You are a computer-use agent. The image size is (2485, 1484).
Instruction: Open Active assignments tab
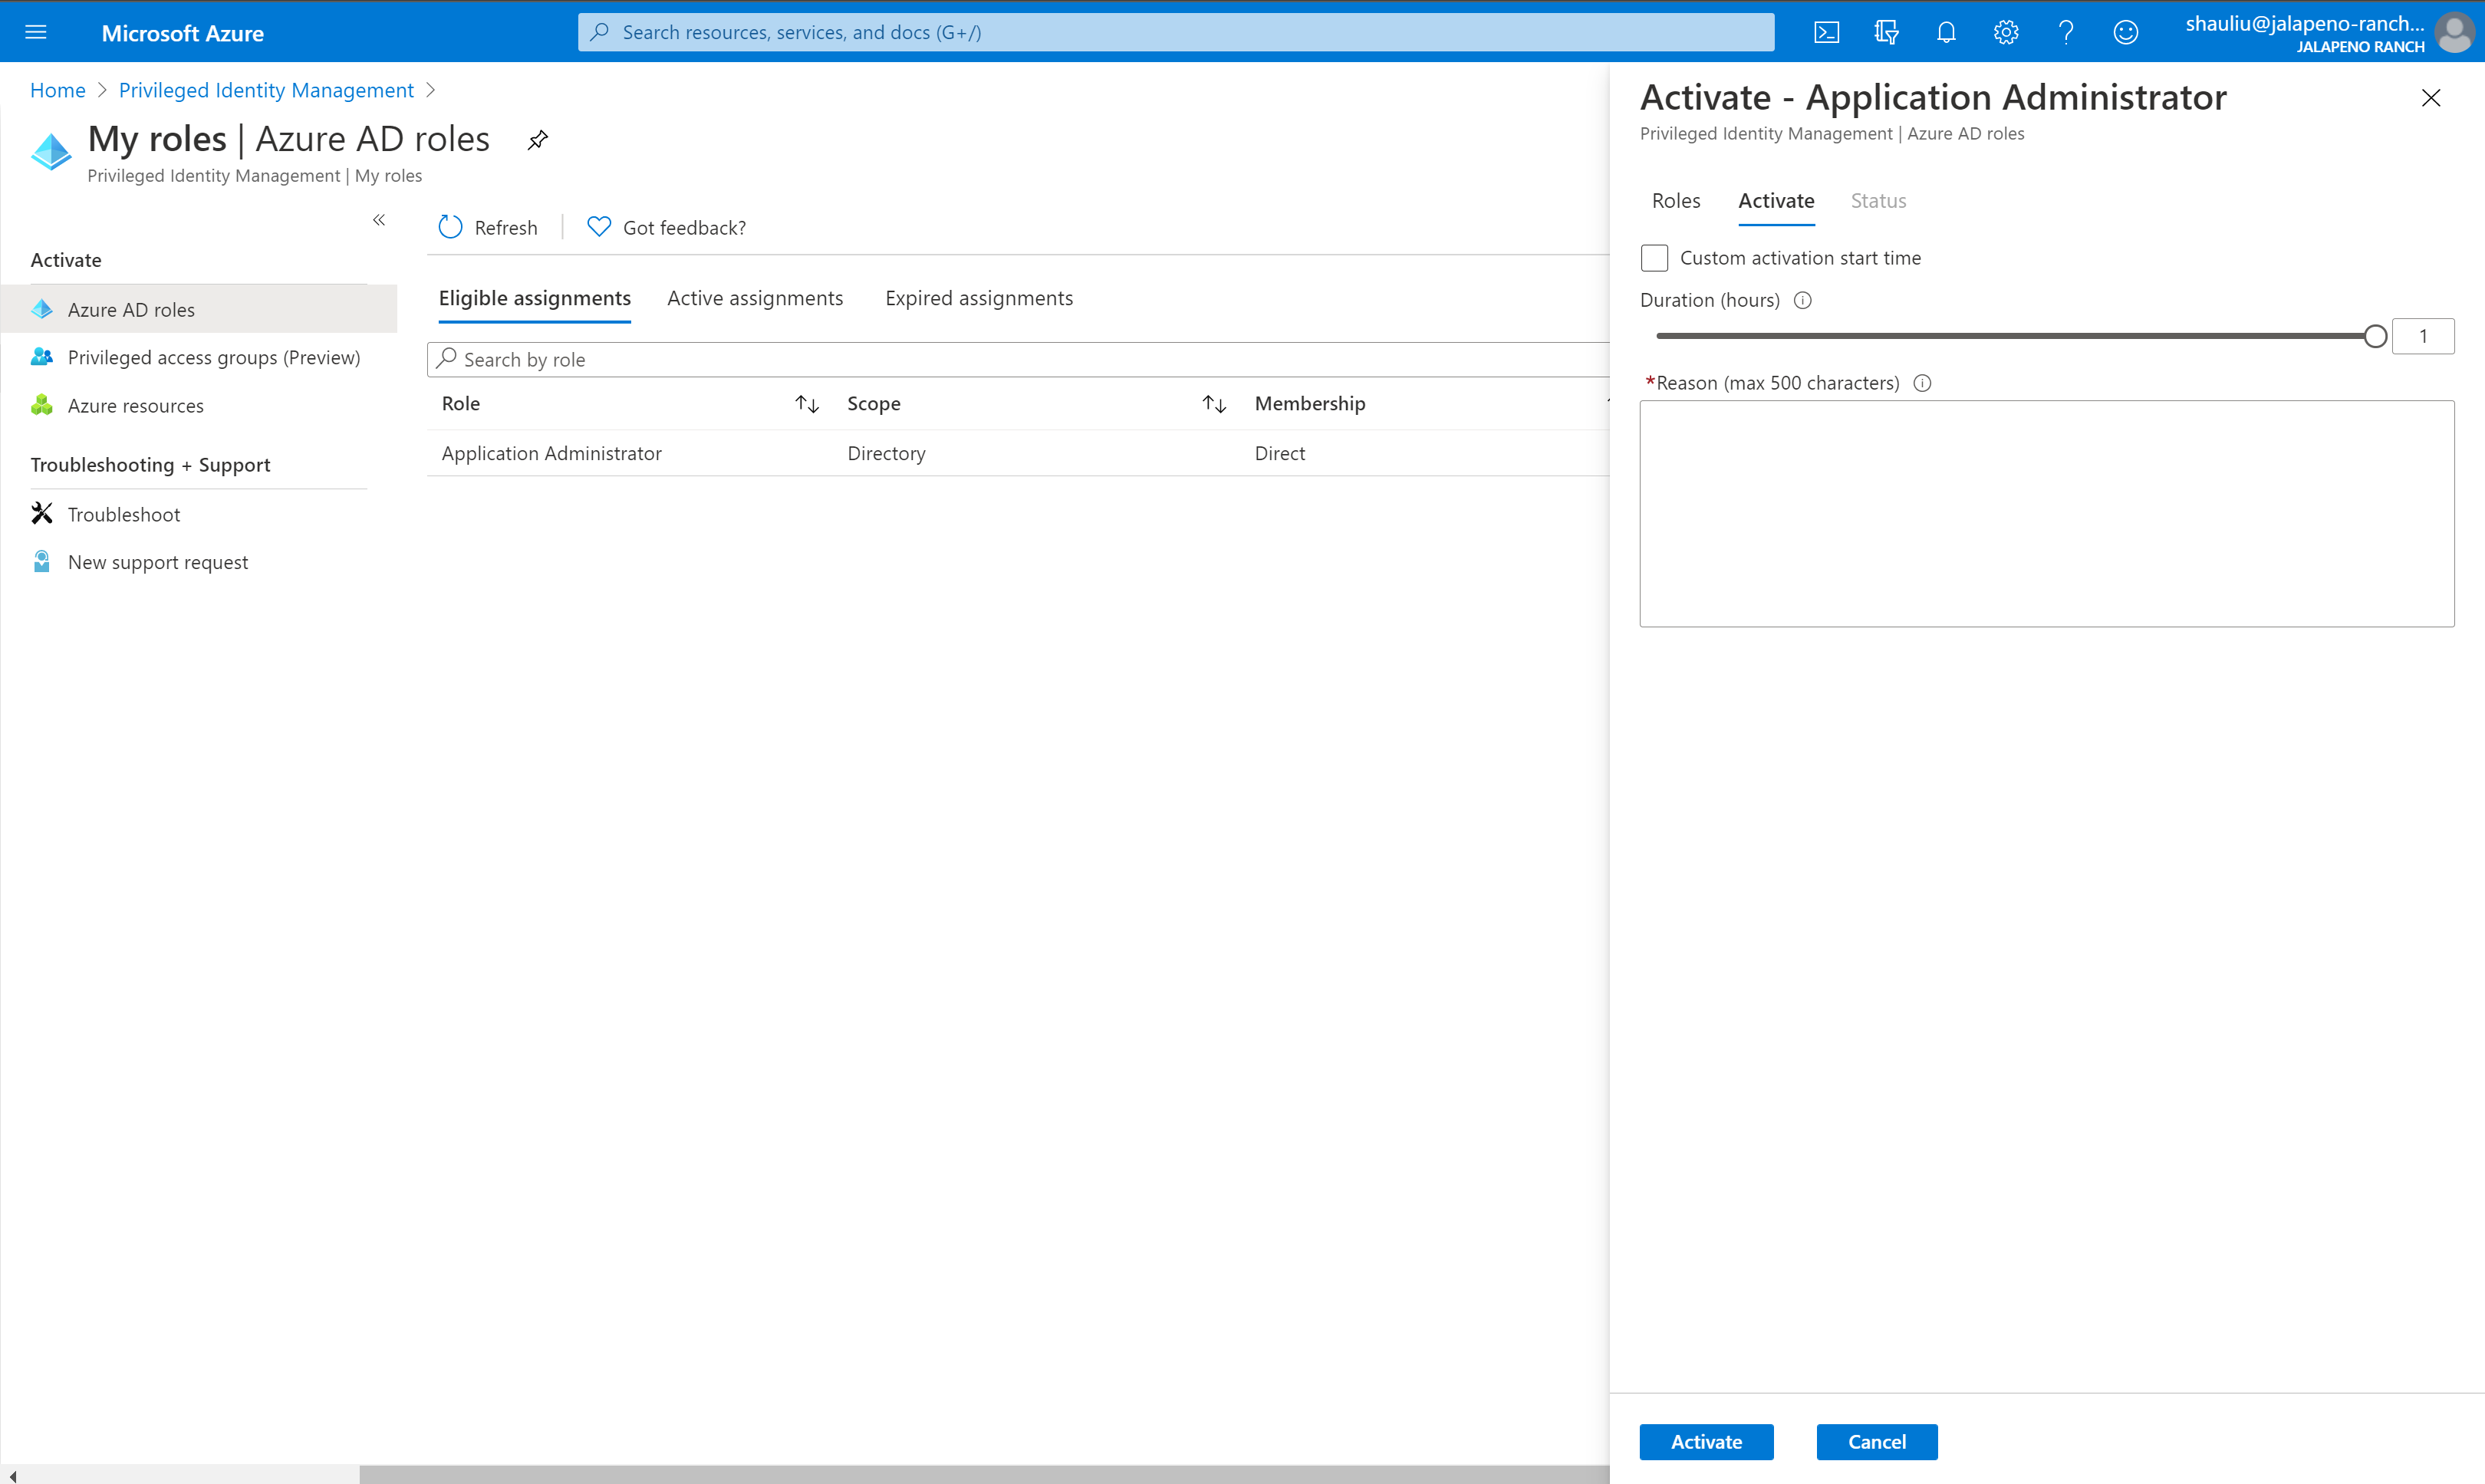coord(755,298)
